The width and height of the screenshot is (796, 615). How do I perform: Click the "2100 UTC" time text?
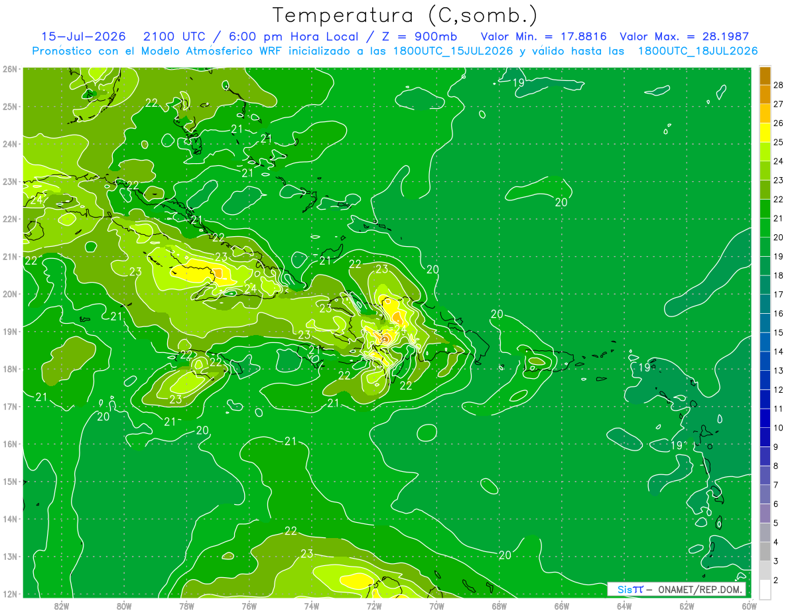pyautogui.click(x=175, y=36)
